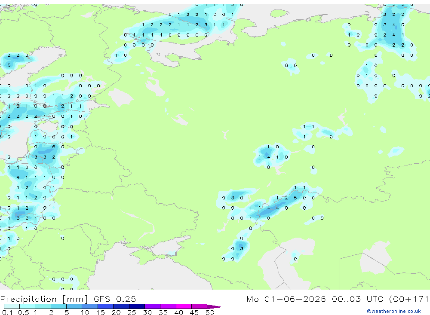Click the '(00+171' forecast hour text
The height and width of the screenshot is (315, 430).
(409, 299)
